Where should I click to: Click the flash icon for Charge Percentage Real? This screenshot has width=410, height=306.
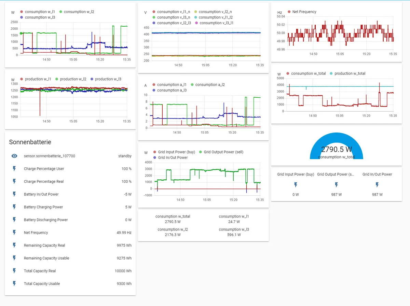coord(14,181)
